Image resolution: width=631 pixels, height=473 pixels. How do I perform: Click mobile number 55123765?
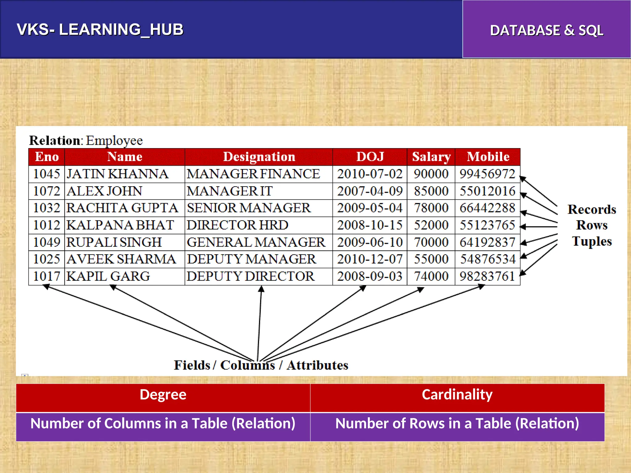[x=488, y=225]
